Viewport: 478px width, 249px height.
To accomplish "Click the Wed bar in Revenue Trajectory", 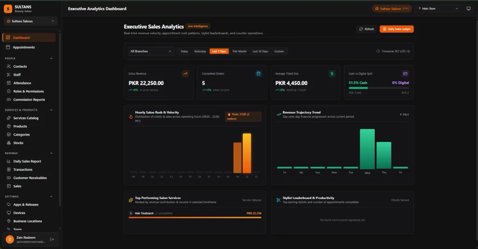I will pyautogui.click(x=367, y=149).
